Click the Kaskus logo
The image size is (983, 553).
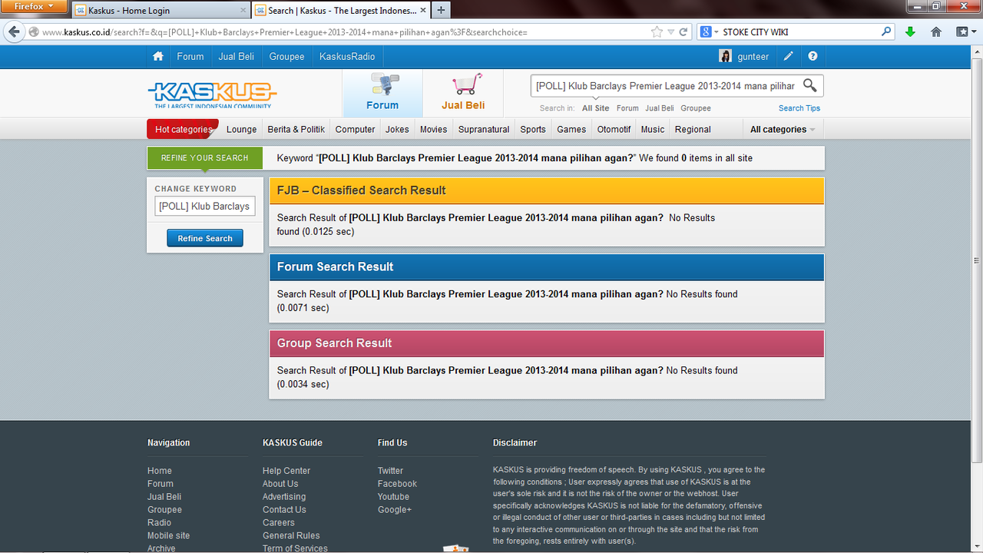point(212,94)
